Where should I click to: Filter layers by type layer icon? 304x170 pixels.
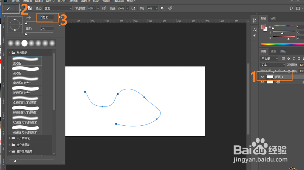click(x=294, y=59)
